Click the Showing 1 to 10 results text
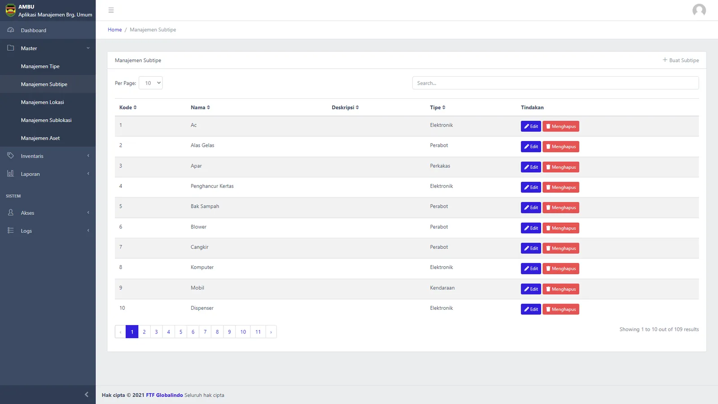Viewport: 718px width, 404px height. click(659, 329)
